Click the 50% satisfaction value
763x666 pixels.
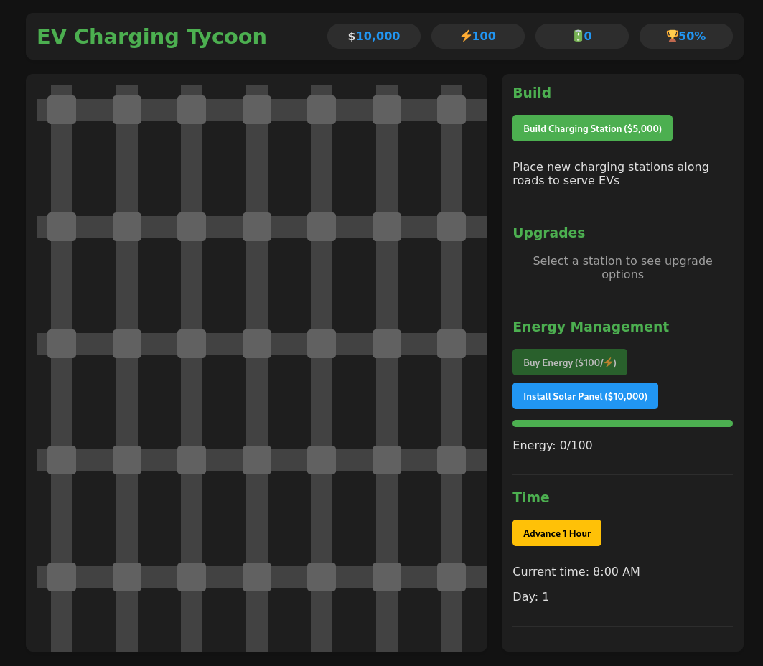692,36
